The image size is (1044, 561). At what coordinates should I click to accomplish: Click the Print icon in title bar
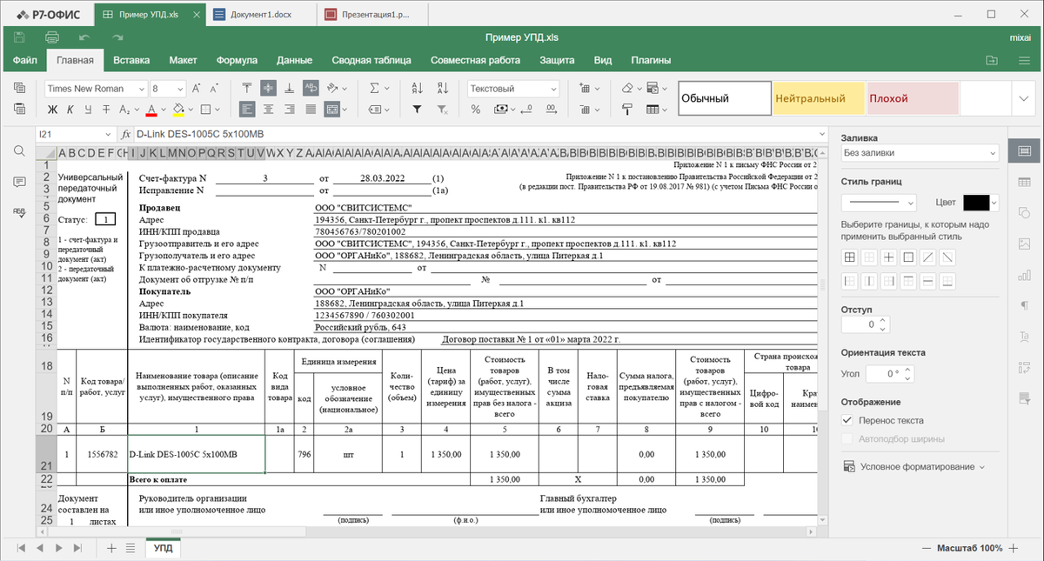click(x=51, y=37)
